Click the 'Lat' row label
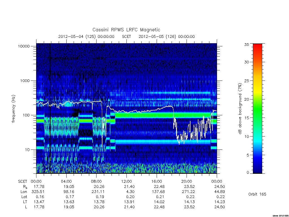 (24, 197)
